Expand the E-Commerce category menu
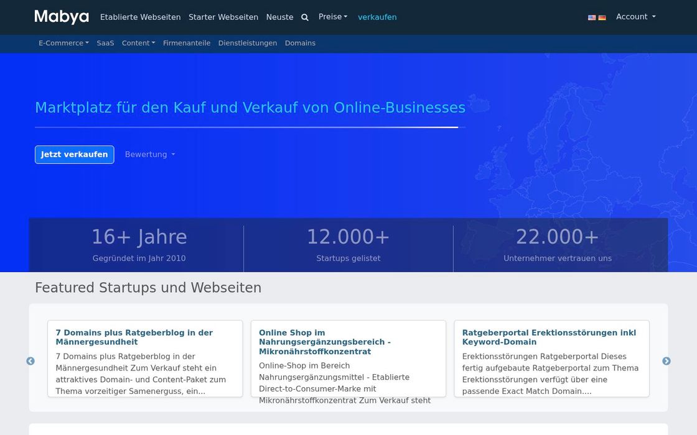This screenshot has height=435, width=697. [63, 43]
